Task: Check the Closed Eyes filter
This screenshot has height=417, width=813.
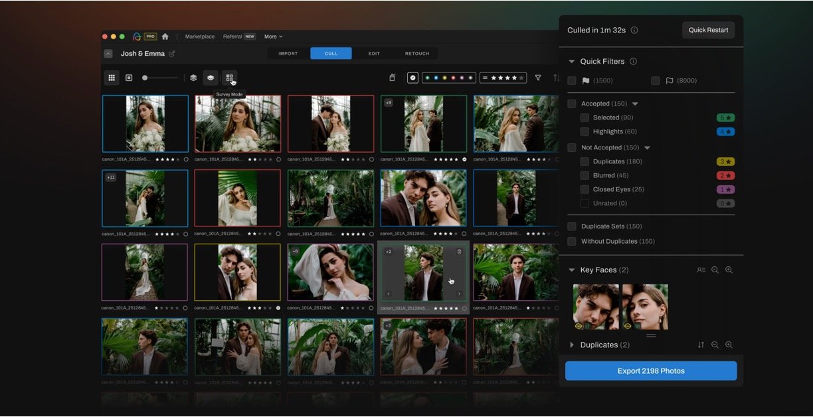Action: pyautogui.click(x=585, y=189)
